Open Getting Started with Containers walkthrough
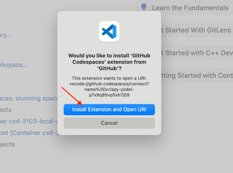 pos(197,75)
